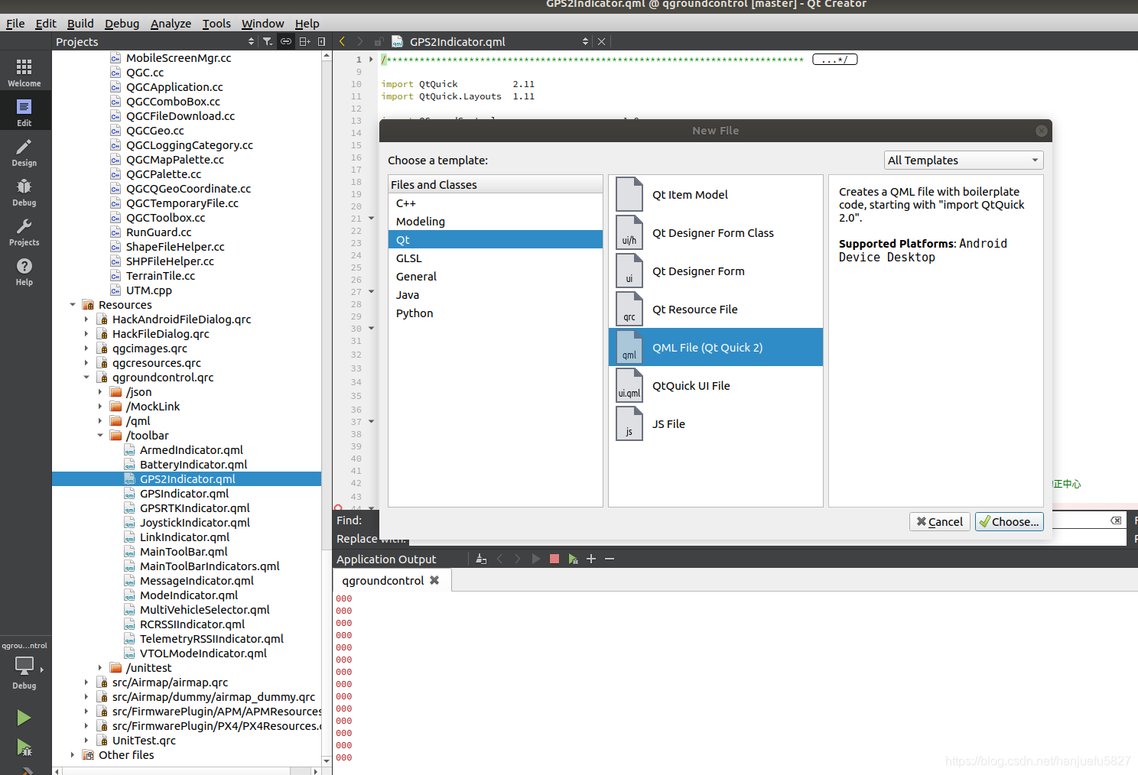
Task: Expand HackAndroidFileDialog.qrc node
Action: pyautogui.click(x=86, y=319)
